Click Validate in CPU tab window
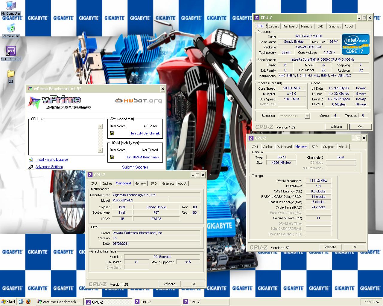Image resolution: width=383 pixels, height=306 pixels. [x=336, y=127]
